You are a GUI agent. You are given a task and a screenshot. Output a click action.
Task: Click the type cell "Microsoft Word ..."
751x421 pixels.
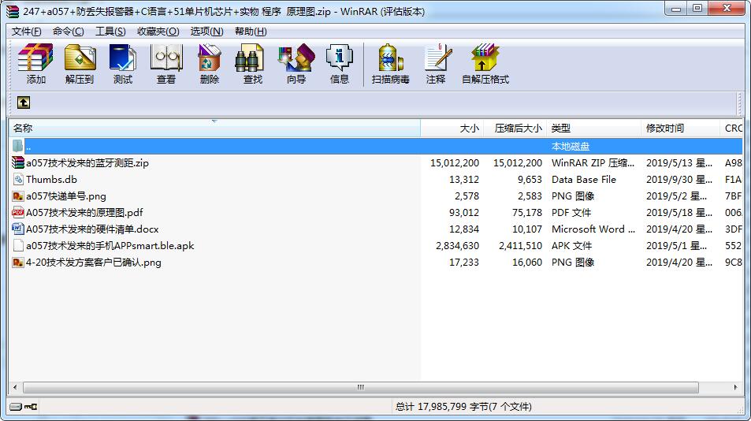click(593, 229)
